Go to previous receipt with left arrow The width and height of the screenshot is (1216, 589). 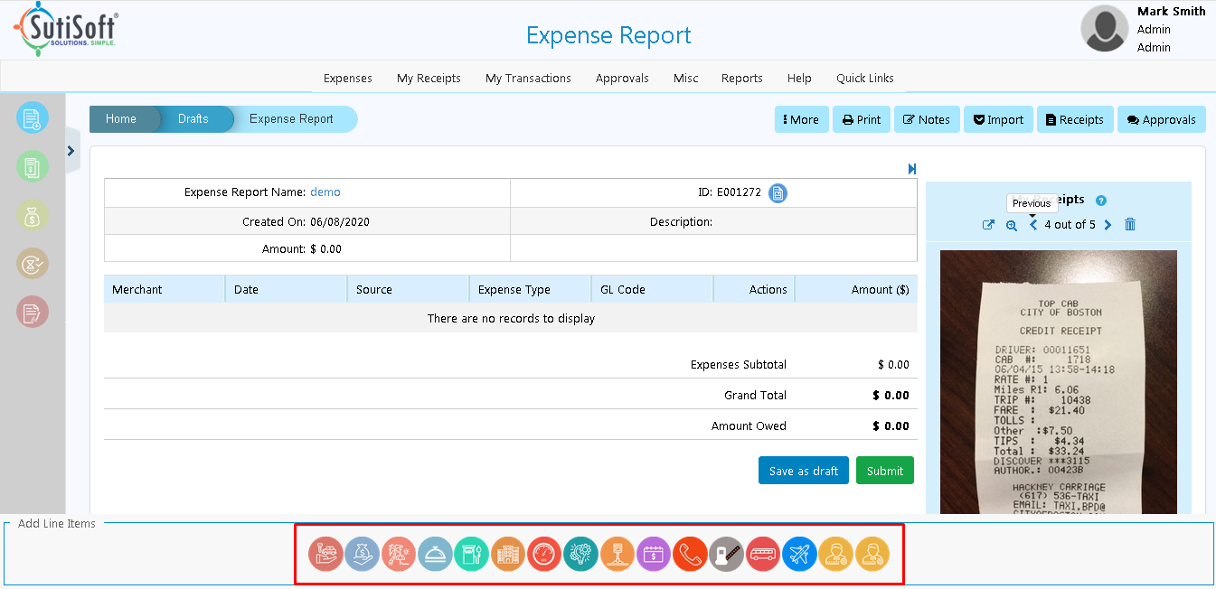tap(1032, 224)
